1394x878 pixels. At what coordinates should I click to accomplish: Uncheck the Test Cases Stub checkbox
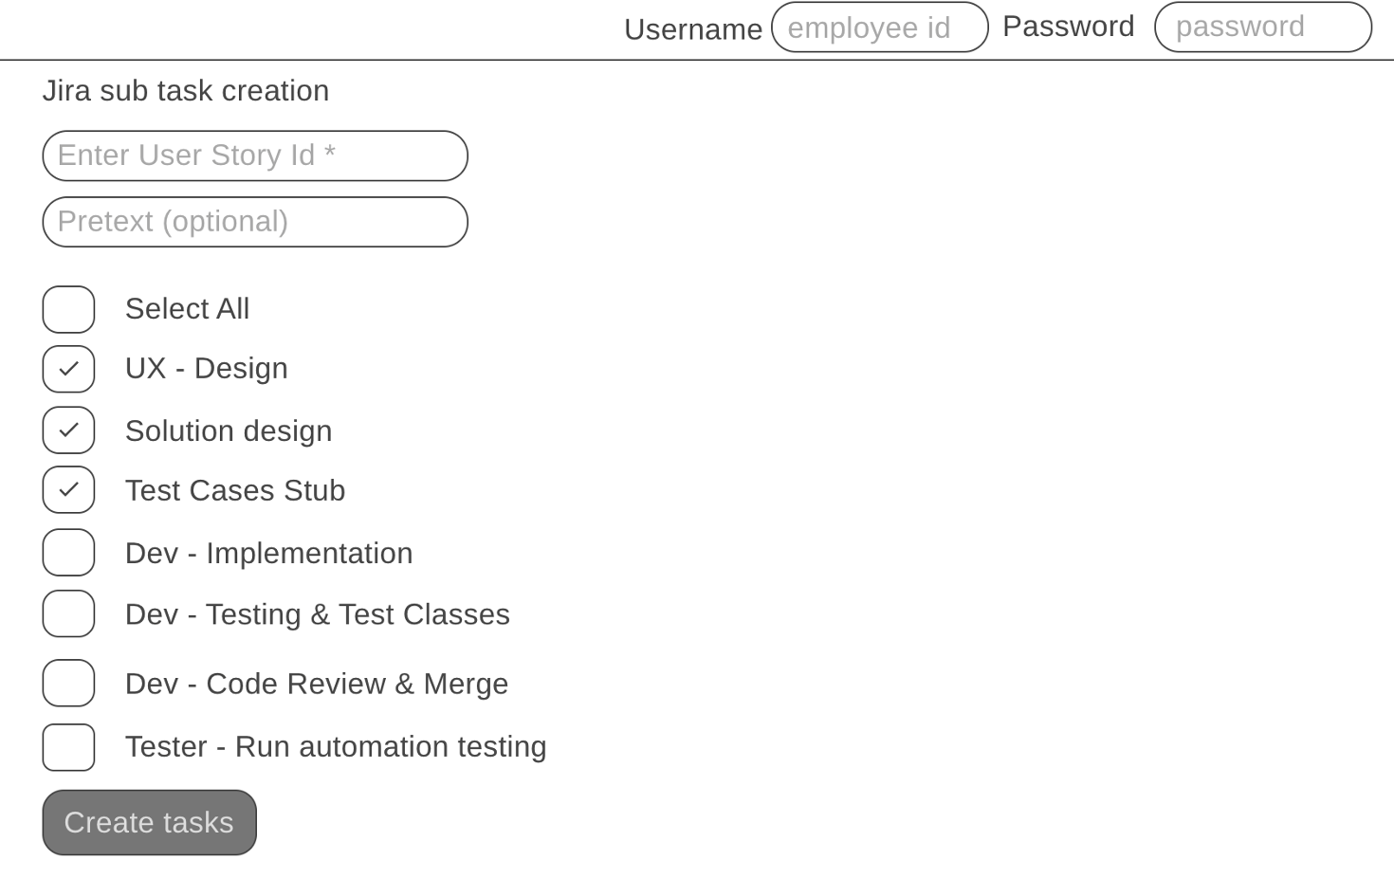(x=67, y=489)
